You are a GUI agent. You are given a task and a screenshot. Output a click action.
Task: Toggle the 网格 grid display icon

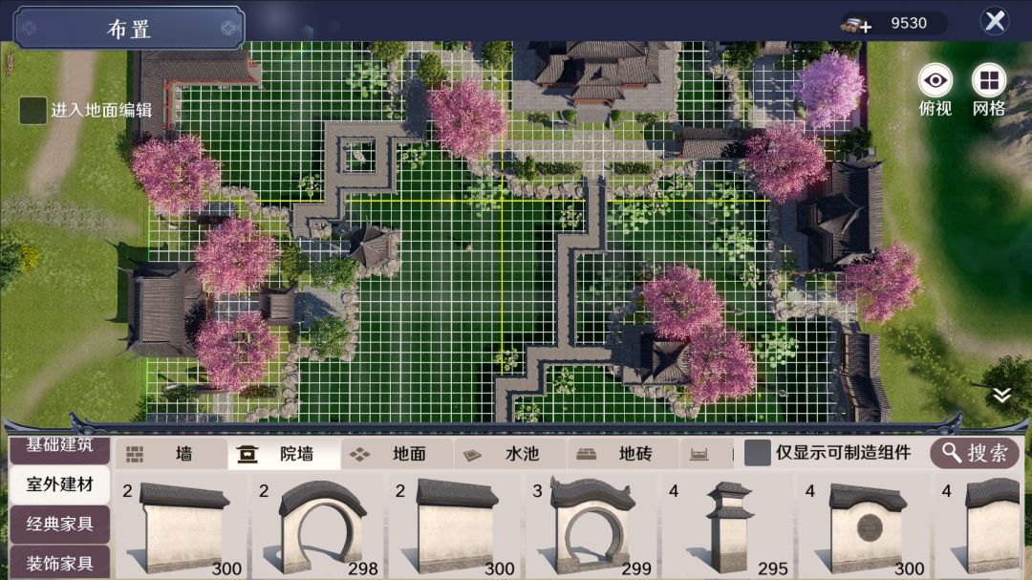(989, 81)
